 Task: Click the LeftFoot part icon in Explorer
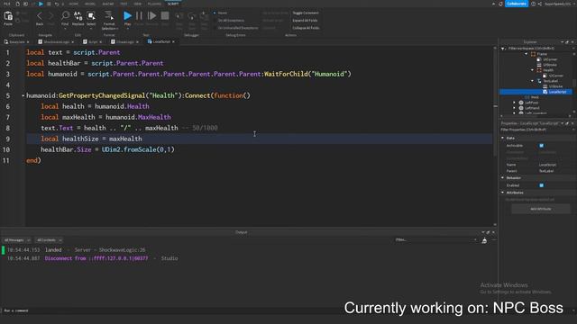point(521,103)
